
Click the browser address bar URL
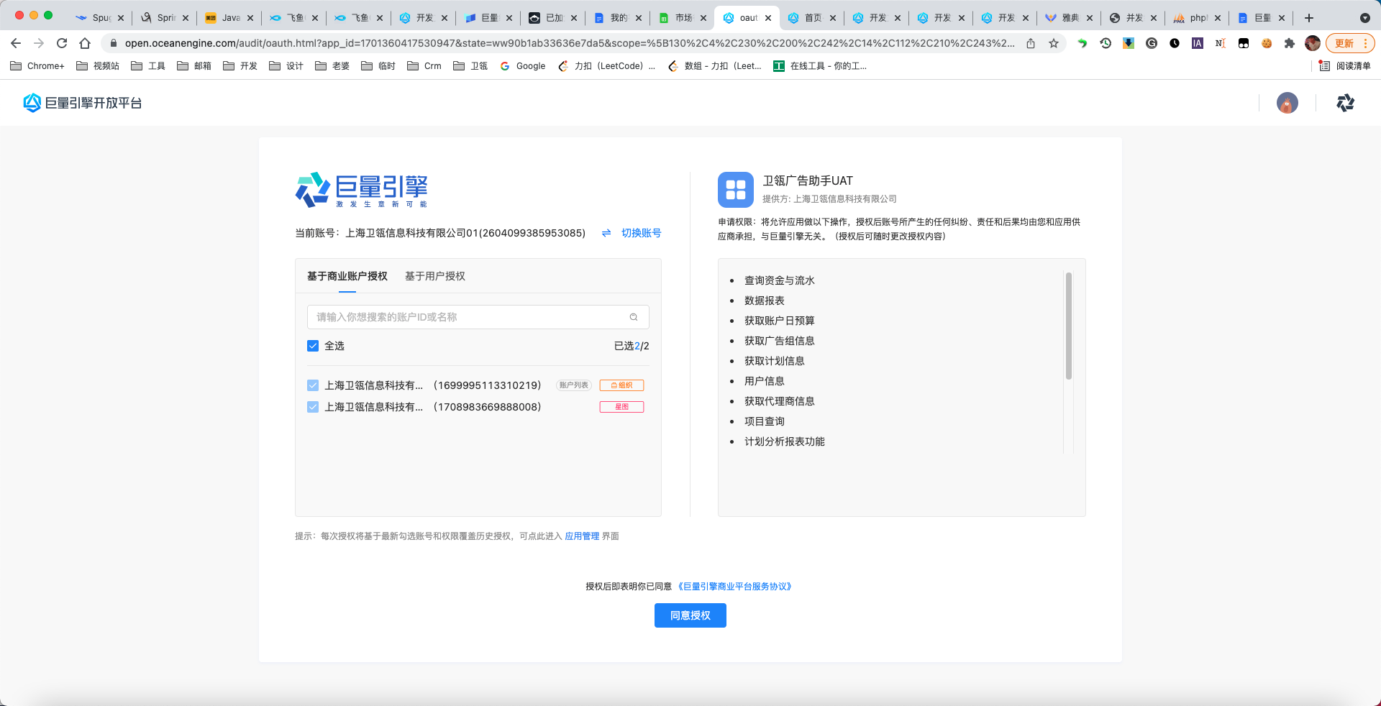(570, 43)
